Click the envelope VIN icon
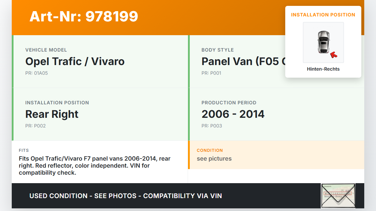 (338, 195)
